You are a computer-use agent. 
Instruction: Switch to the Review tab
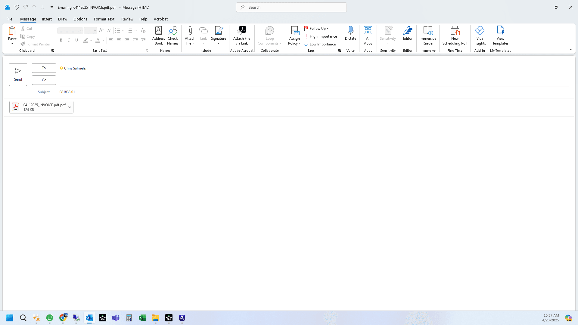point(127,19)
